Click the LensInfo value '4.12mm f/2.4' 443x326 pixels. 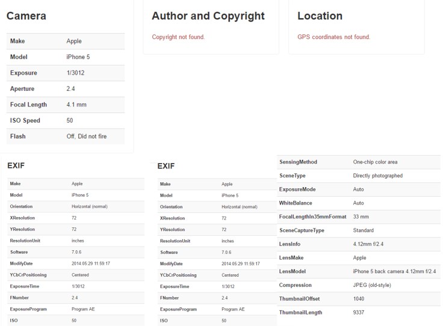click(x=370, y=244)
